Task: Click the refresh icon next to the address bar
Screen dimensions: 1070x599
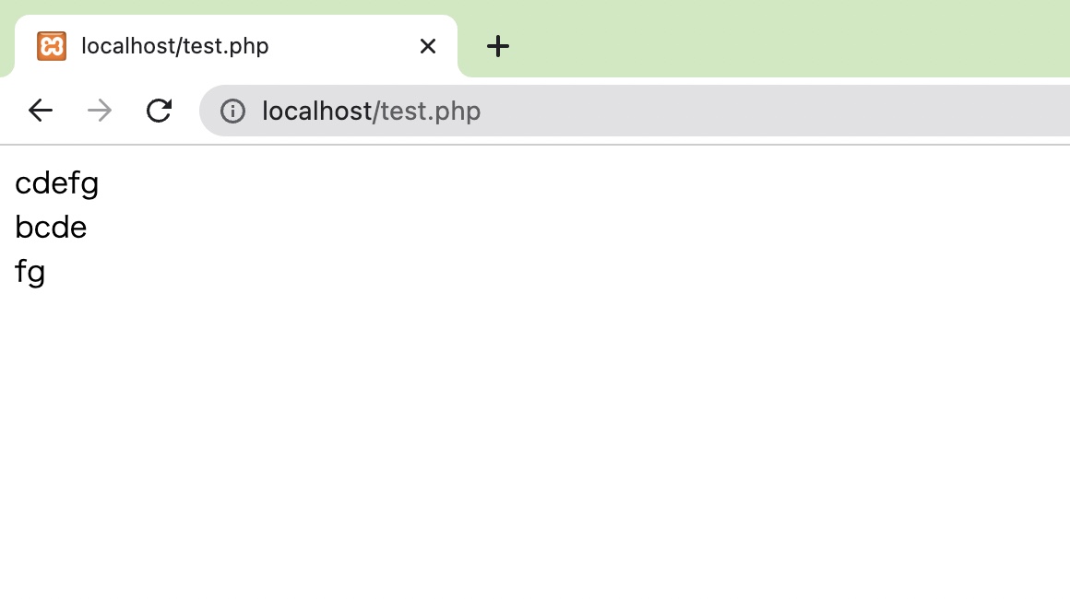Action: click(159, 111)
